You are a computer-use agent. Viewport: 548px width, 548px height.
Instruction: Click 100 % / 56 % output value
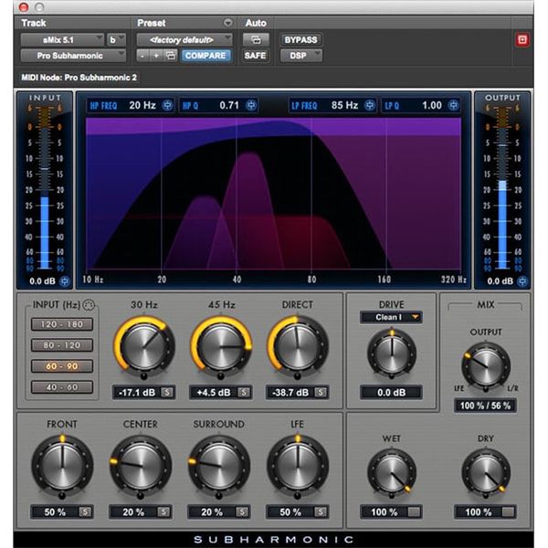pyautogui.click(x=485, y=406)
